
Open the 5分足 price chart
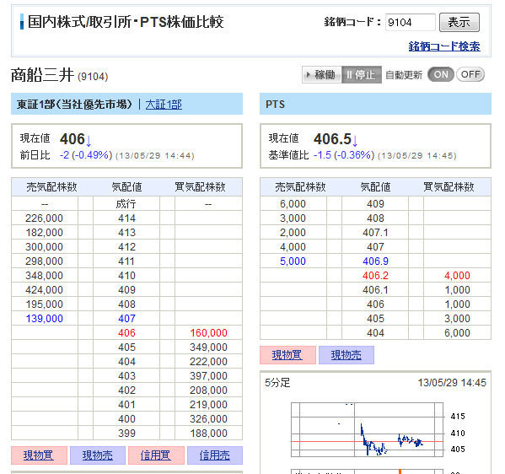(x=367, y=429)
